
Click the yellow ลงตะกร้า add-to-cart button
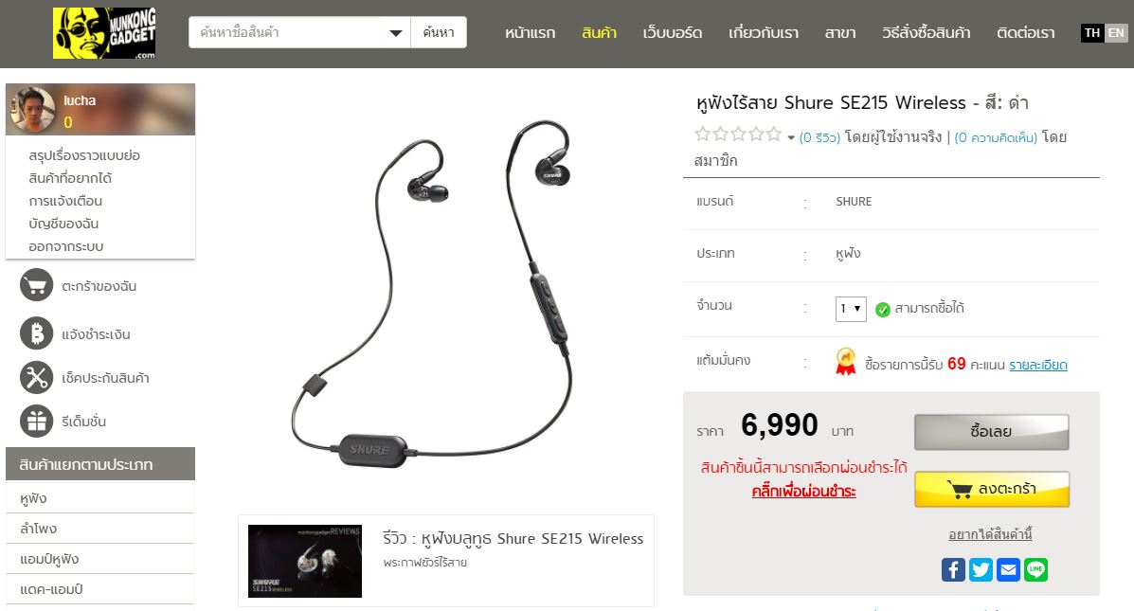(x=992, y=490)
